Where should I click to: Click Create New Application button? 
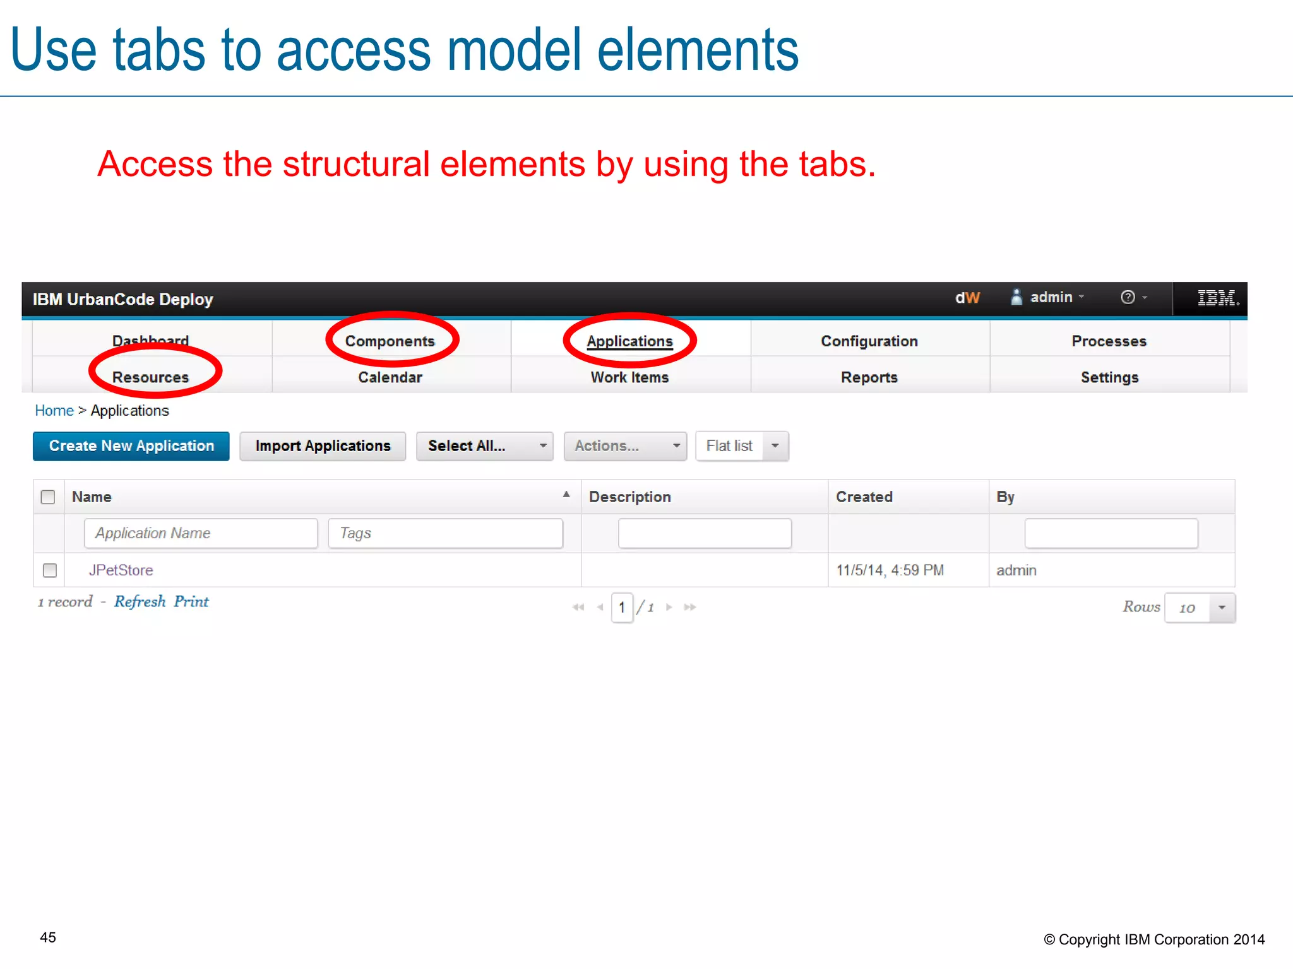pyautogui.click(x=131, y=446)
